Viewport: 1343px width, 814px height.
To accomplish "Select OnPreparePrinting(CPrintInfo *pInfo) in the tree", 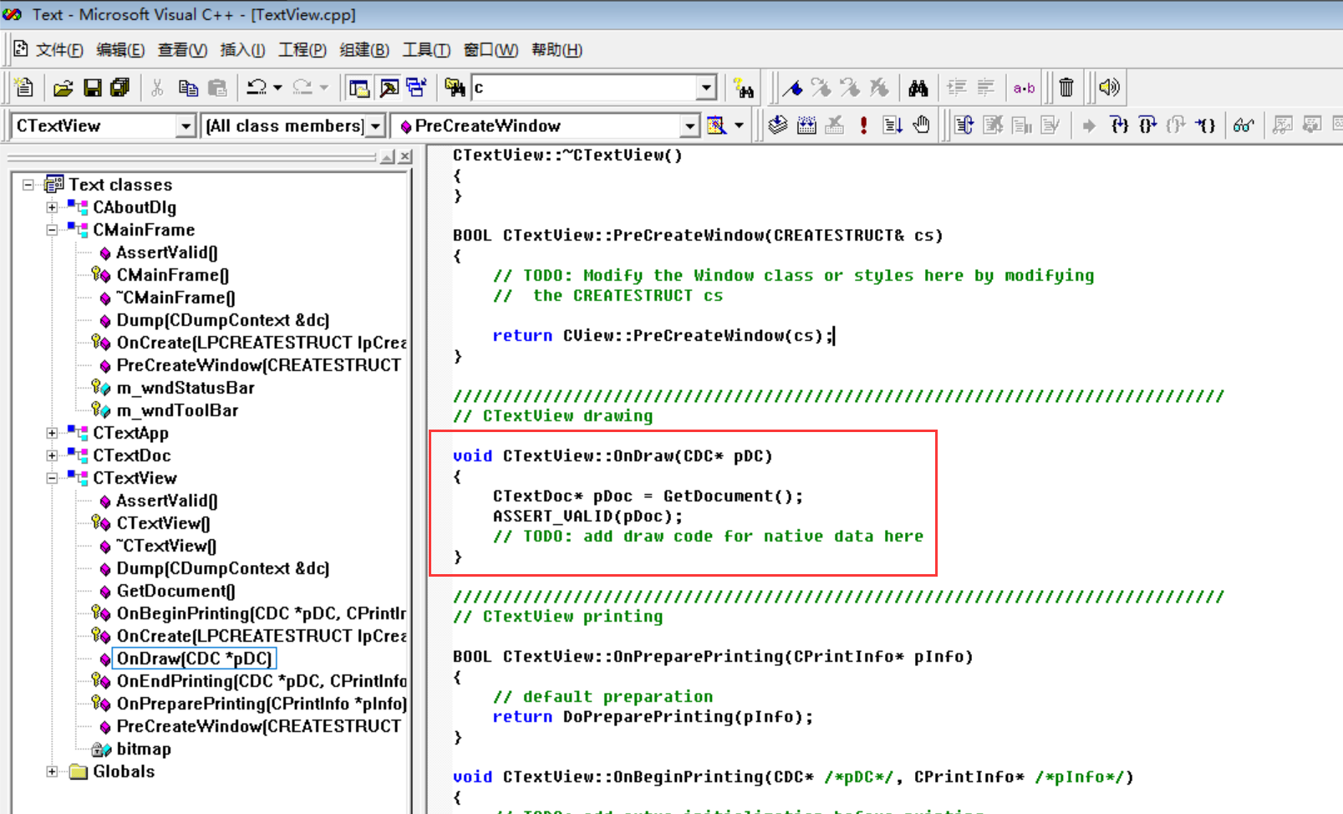I will tap(262, 704).
